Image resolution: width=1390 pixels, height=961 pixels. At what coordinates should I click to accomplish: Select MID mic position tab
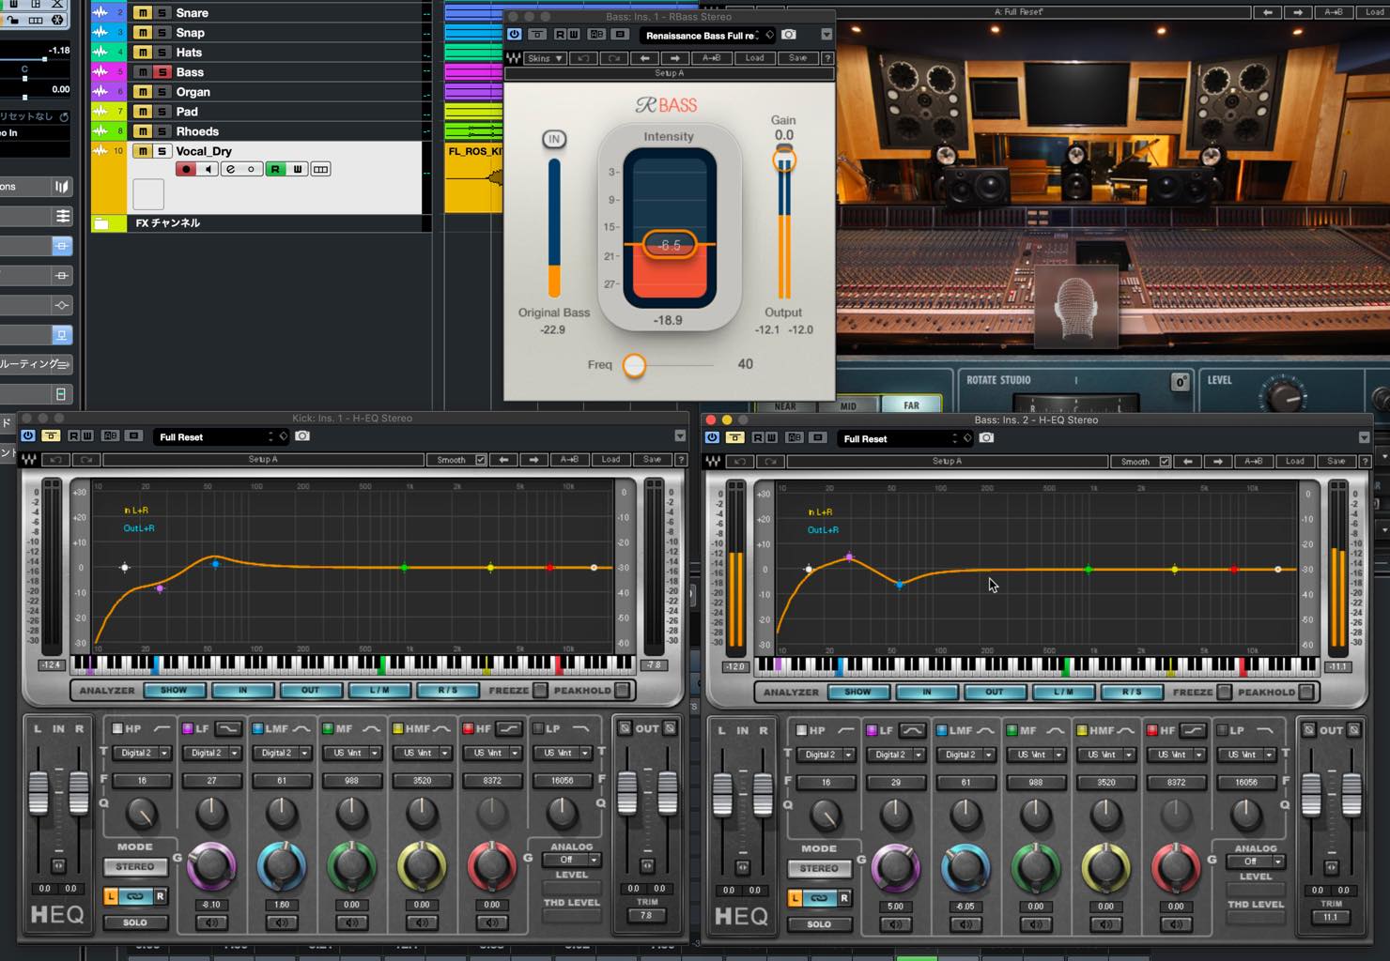coord(848,406)
